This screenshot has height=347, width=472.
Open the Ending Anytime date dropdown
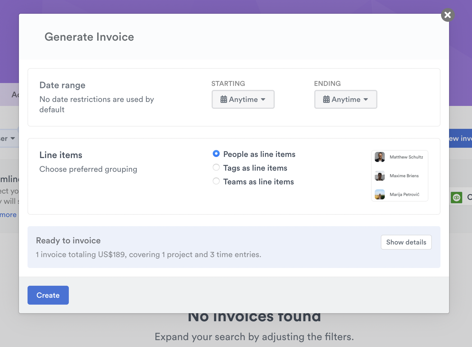pyautogui.click(x=346, y=99)
